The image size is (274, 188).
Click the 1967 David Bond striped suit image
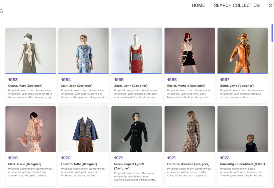tap(242, 50)
